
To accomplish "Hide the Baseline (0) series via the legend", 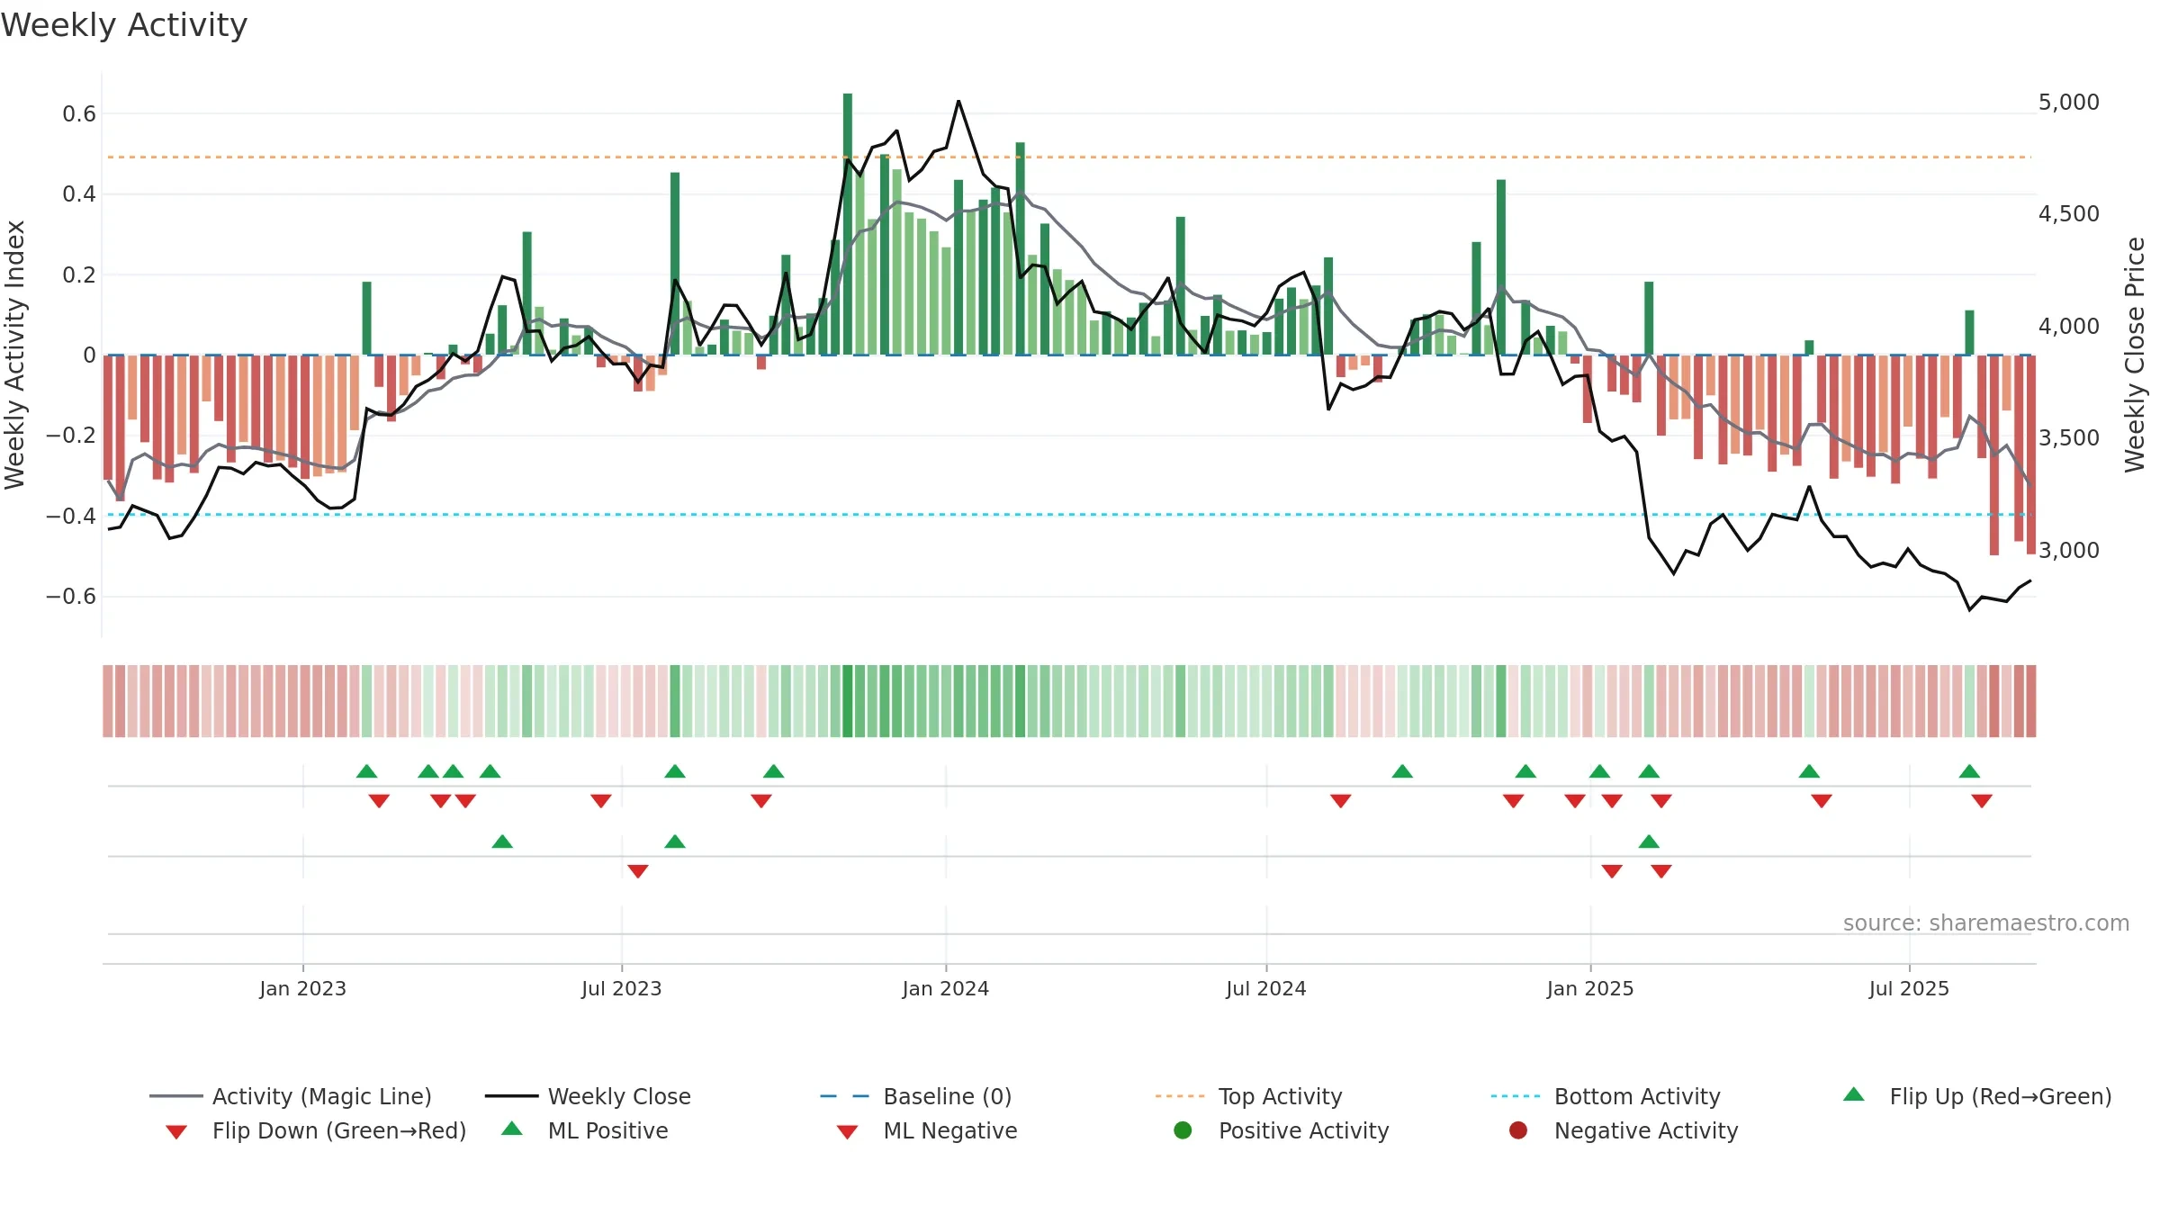I will click(x=916, y=1096).
